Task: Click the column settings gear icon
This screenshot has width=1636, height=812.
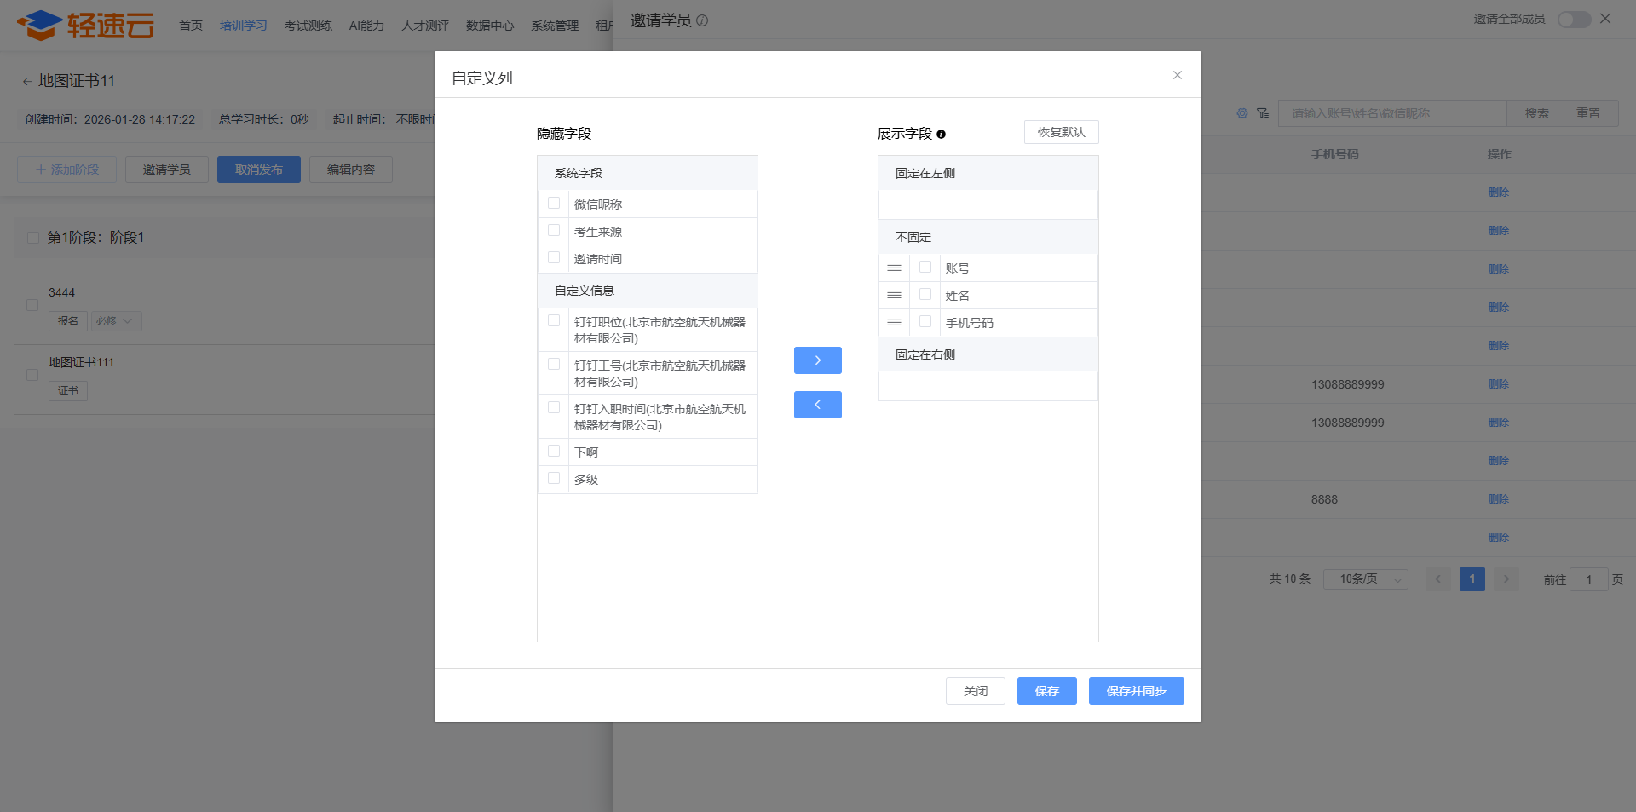Action: [x=1241, y=113]
